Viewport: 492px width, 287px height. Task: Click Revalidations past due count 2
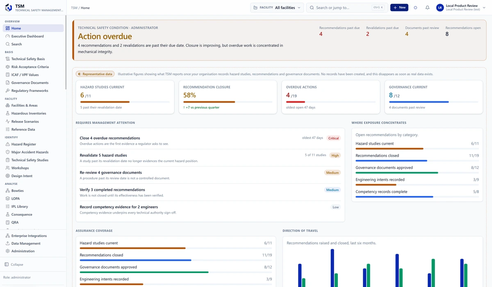tap(368, 34)
